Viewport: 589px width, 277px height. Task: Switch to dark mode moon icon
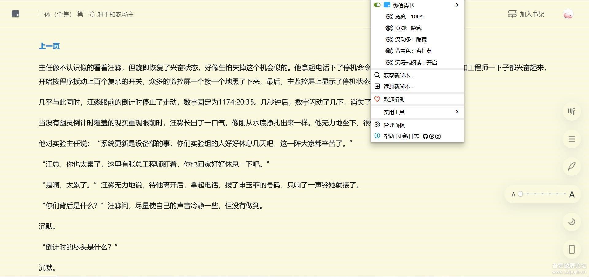[572, 222]
